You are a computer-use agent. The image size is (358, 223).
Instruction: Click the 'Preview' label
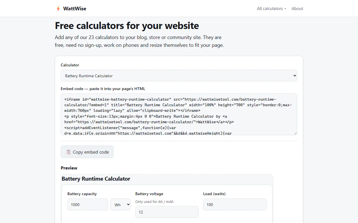click(x=69, y=168)
